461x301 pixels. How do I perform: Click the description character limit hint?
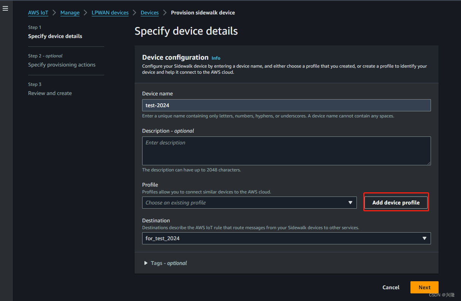[191, 170]
